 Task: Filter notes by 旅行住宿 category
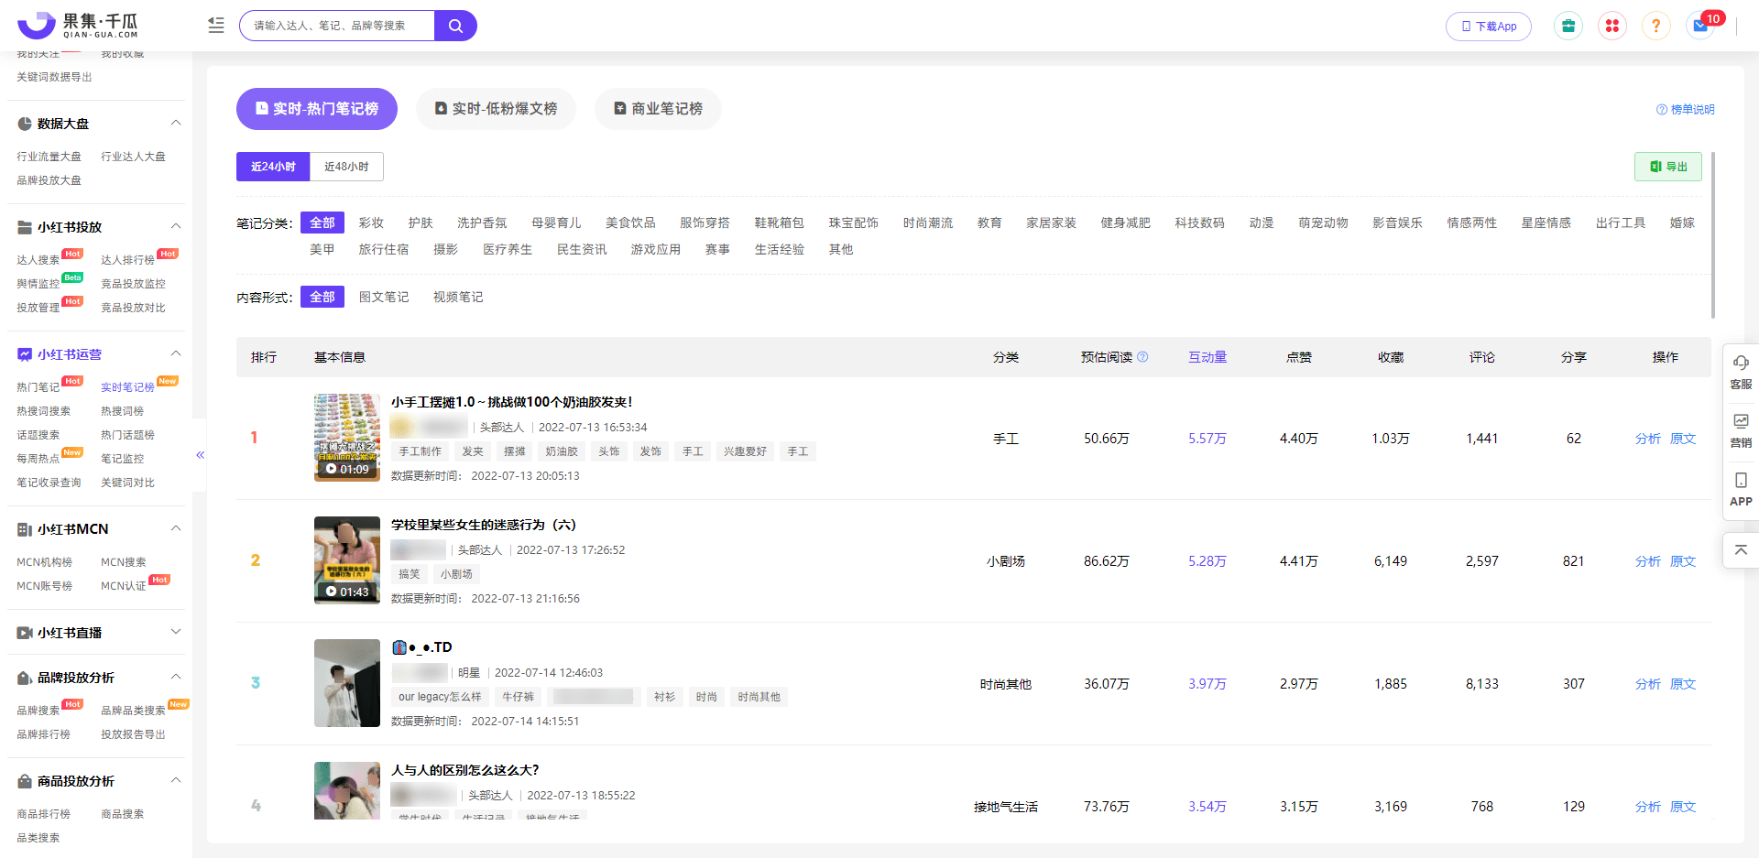[384, 249]
